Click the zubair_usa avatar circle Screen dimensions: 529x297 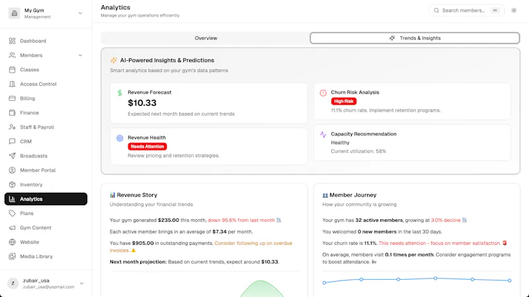[13, 283]
